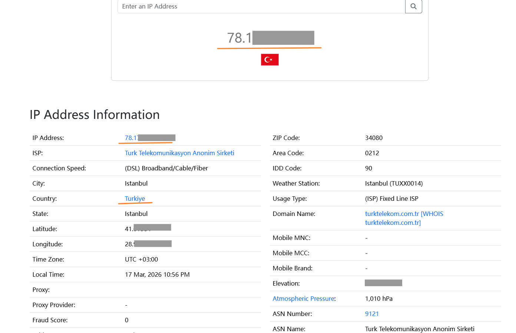Select usage type (ISP) Fixed Line ISP

391,199
